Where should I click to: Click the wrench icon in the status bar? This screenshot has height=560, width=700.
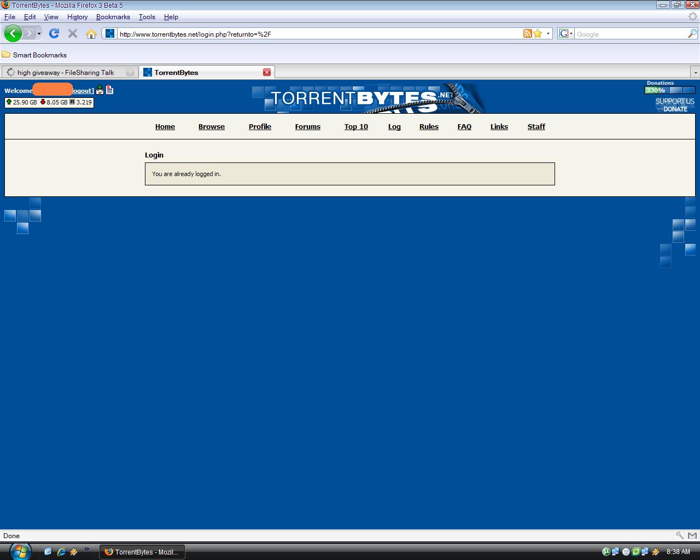[x=679, y=535]
